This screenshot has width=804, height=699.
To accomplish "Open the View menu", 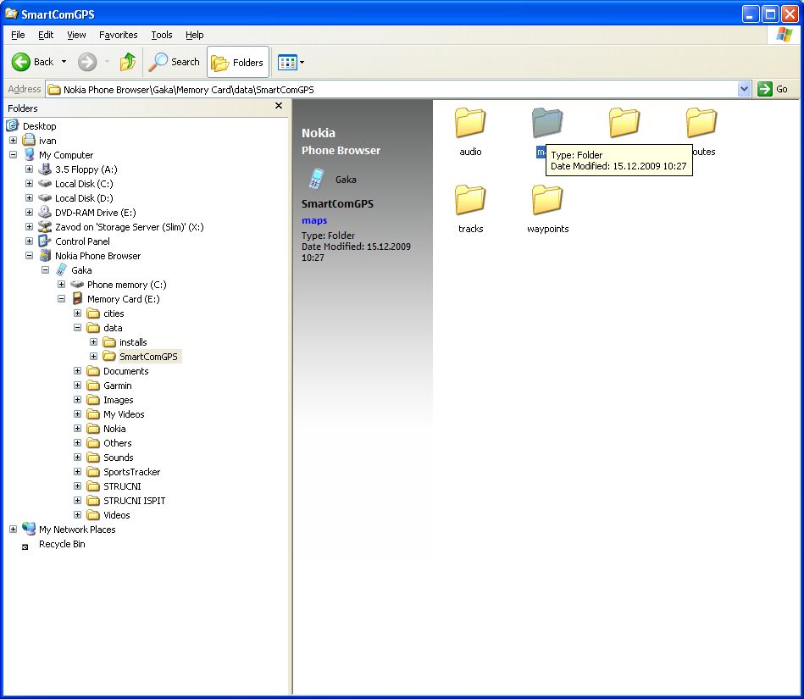I will click(x=76, y=35).
